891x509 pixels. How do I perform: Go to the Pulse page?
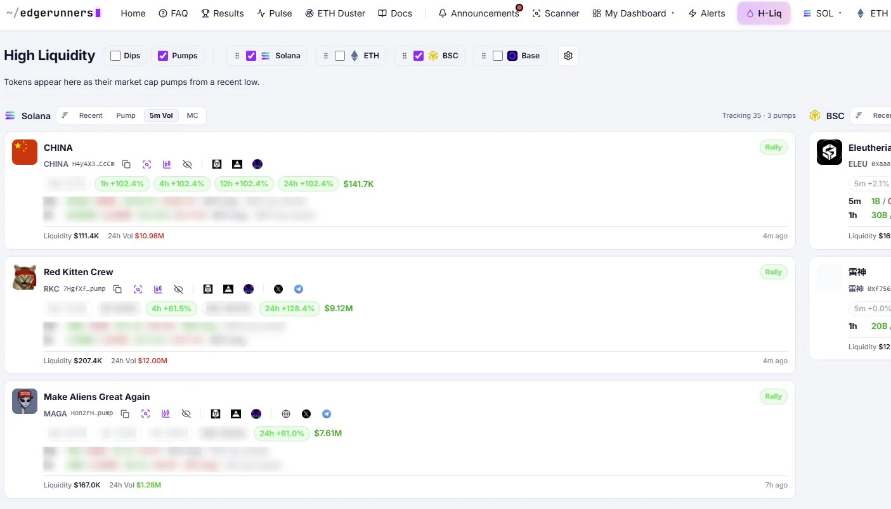coord(275,13)
